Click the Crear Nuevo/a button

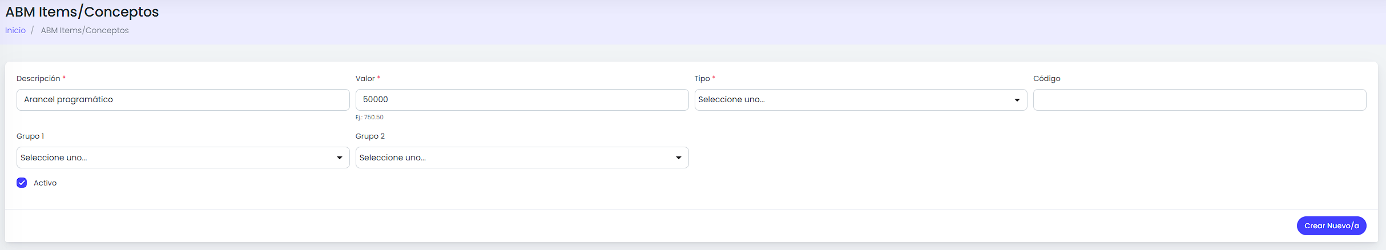(1331, 225)
